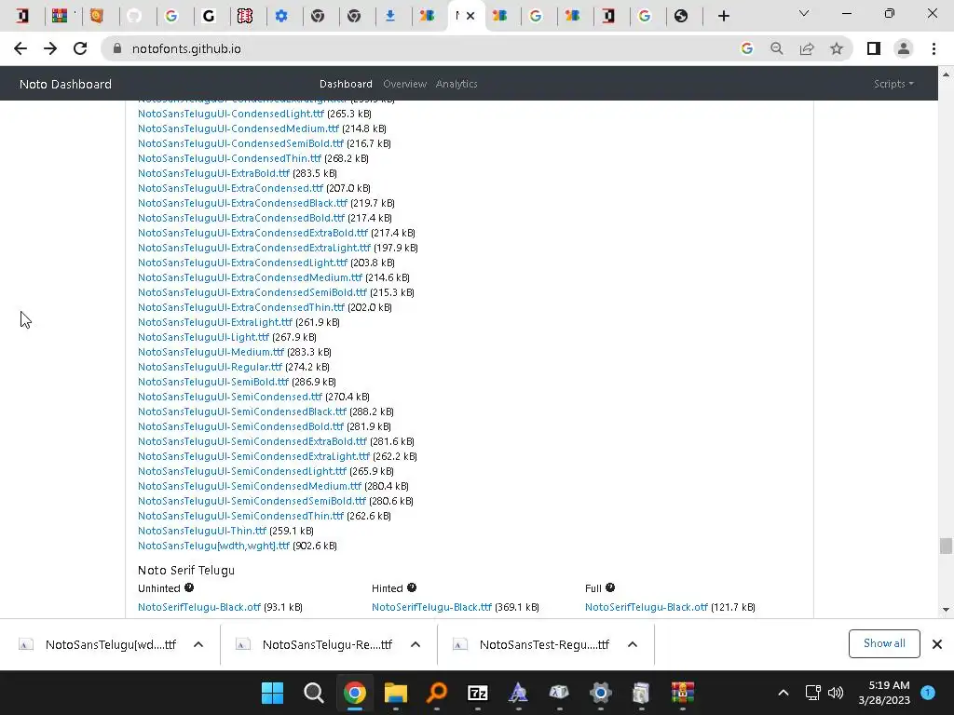Go forward in browser history
This screenshot has width=954, height=715.
pos(50,48)
